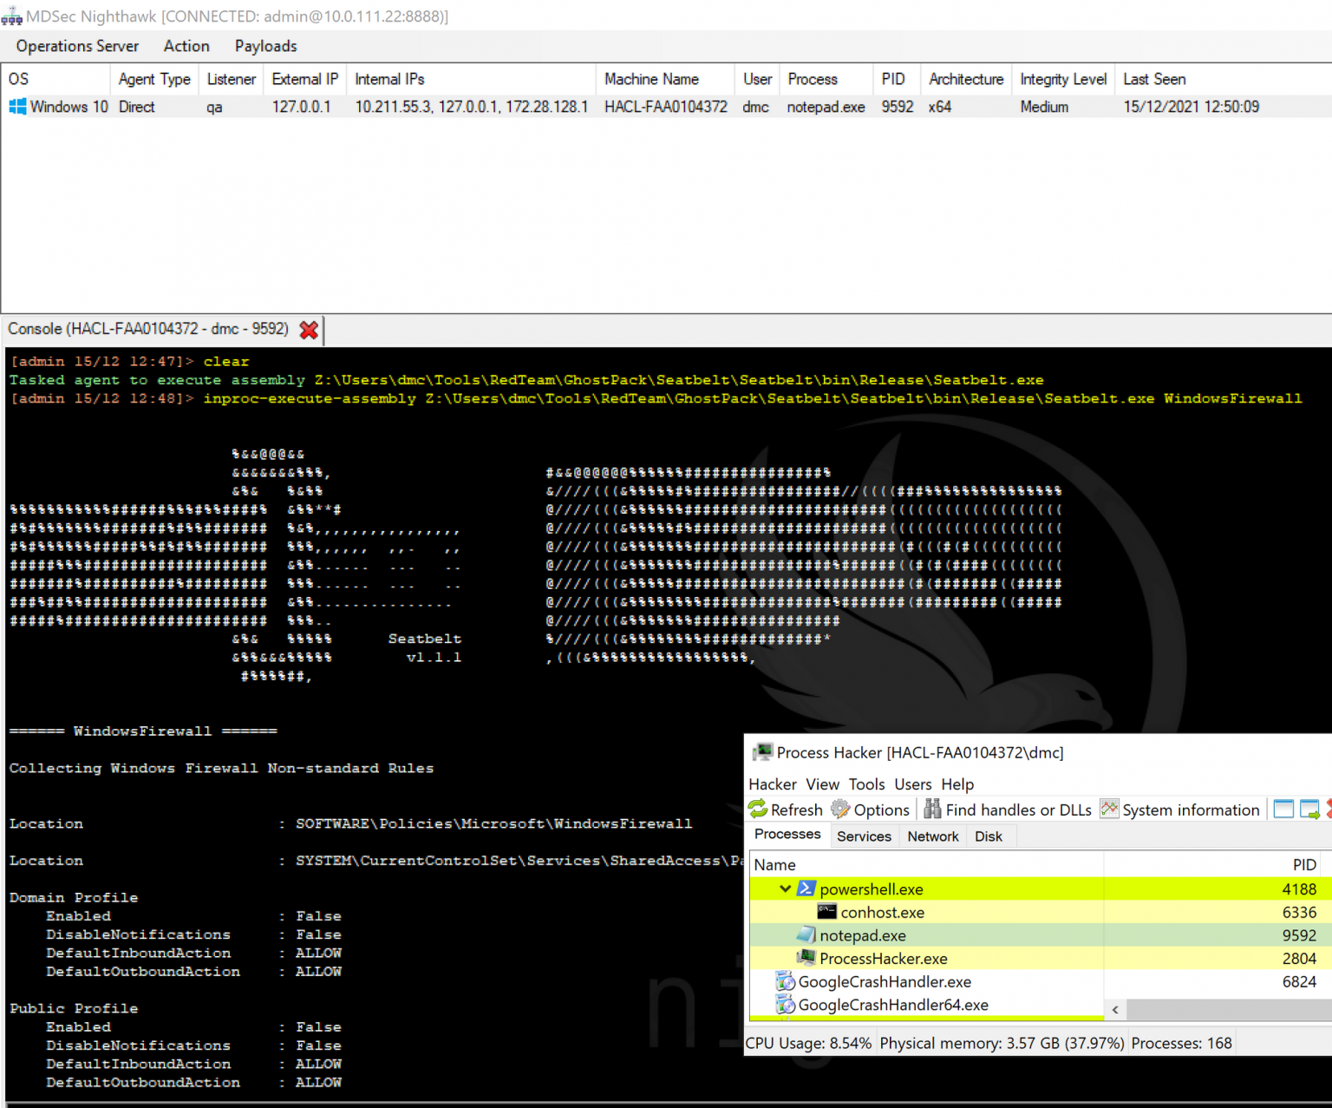Open the Payloads menu
1332x1108 pixels.
pyautogui.click(x=265, y=46)
